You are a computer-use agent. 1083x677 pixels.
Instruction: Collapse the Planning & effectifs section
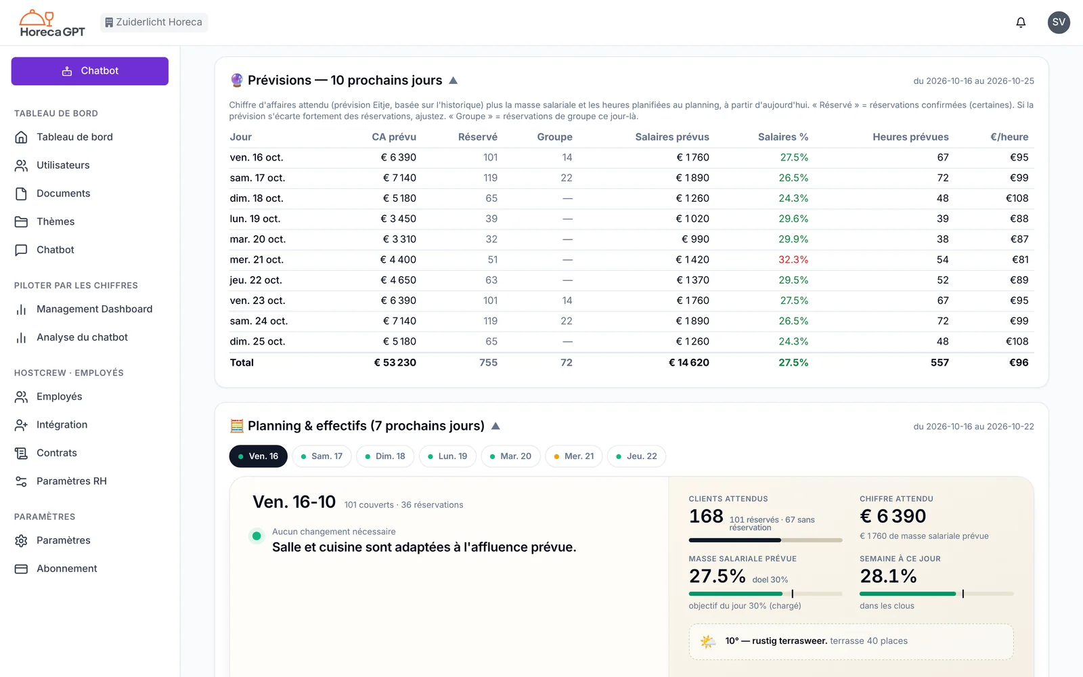point(495,426)
